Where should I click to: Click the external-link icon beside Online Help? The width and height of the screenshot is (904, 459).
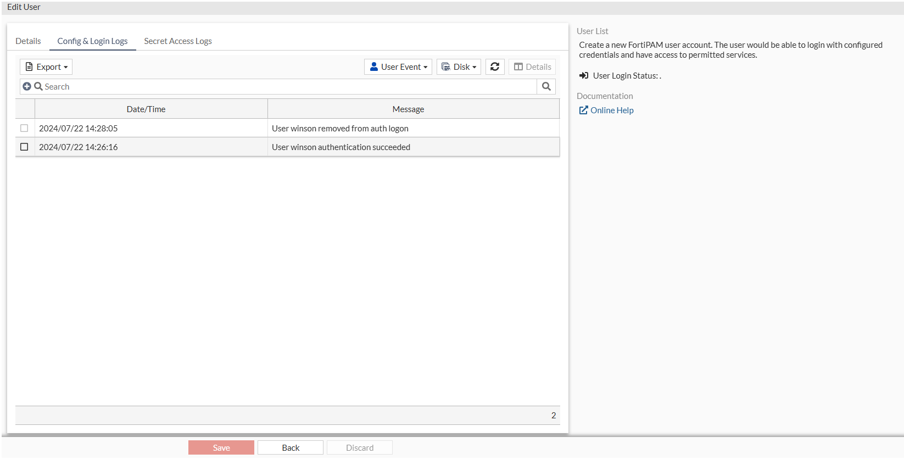583,110
